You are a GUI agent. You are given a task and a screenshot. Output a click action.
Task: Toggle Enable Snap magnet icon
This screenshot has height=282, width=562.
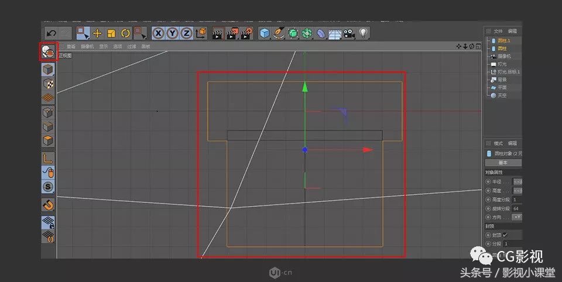[x=48, y=205]
